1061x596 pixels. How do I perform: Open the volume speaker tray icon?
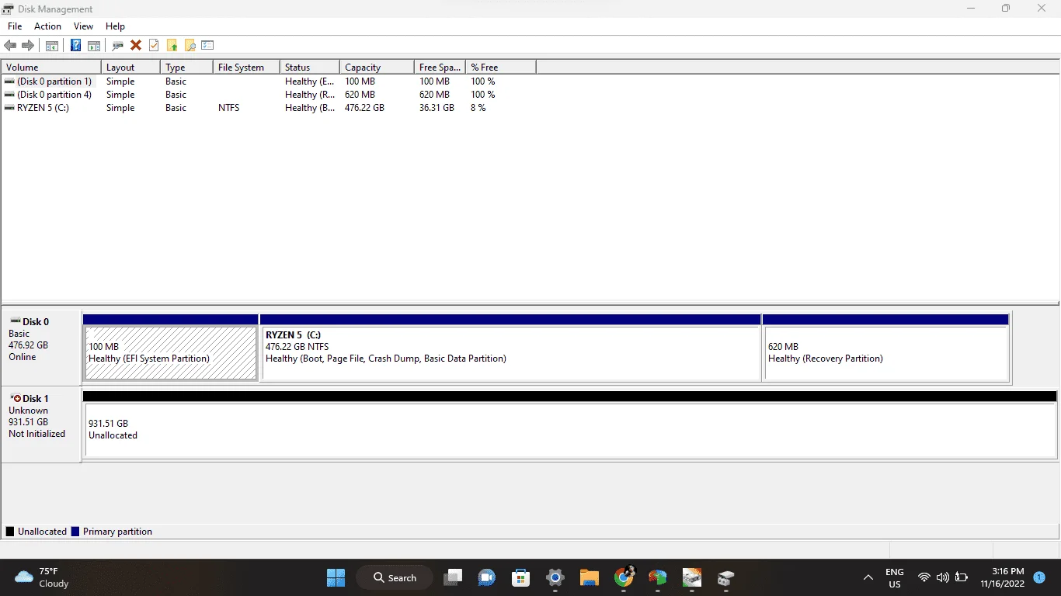[x=943, y=577]
